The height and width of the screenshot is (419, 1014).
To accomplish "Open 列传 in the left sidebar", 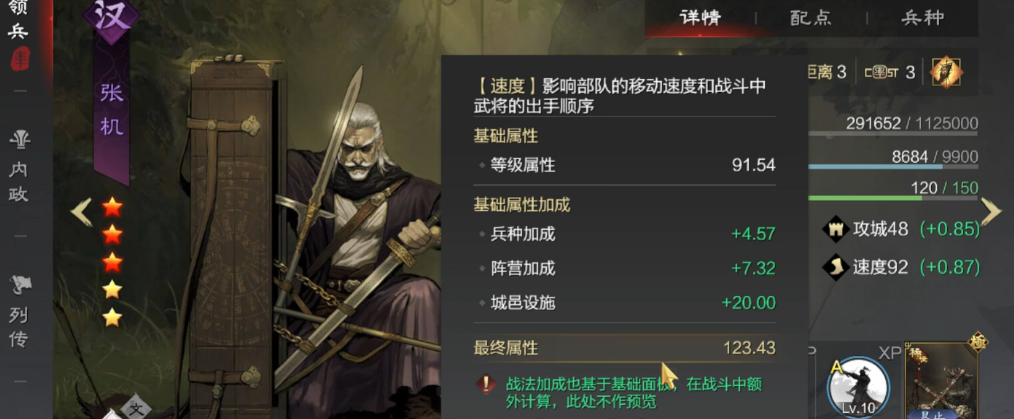I will tap(19, 313).
